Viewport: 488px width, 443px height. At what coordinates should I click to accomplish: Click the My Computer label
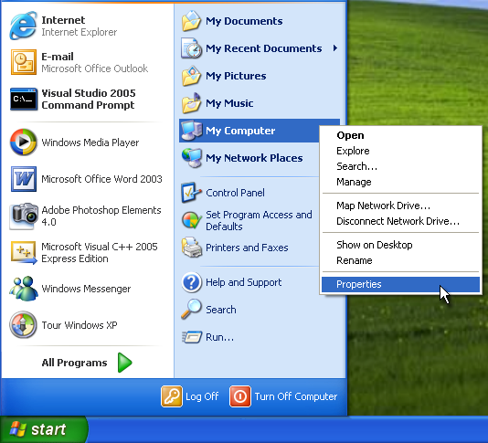240,131
